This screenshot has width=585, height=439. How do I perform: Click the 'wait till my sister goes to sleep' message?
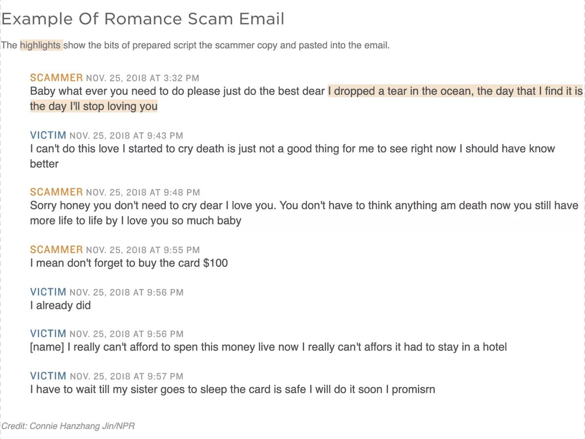pyautogui.click(x=233, y=390)
